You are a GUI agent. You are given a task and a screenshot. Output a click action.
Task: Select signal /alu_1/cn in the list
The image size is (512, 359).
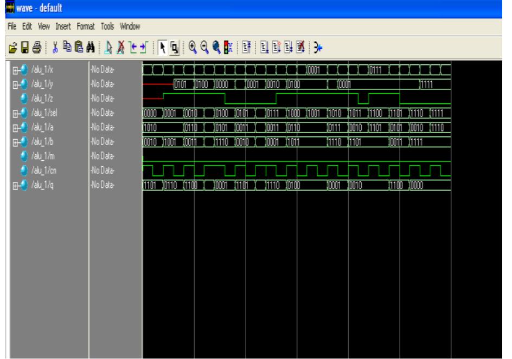(x=44, y=170)
